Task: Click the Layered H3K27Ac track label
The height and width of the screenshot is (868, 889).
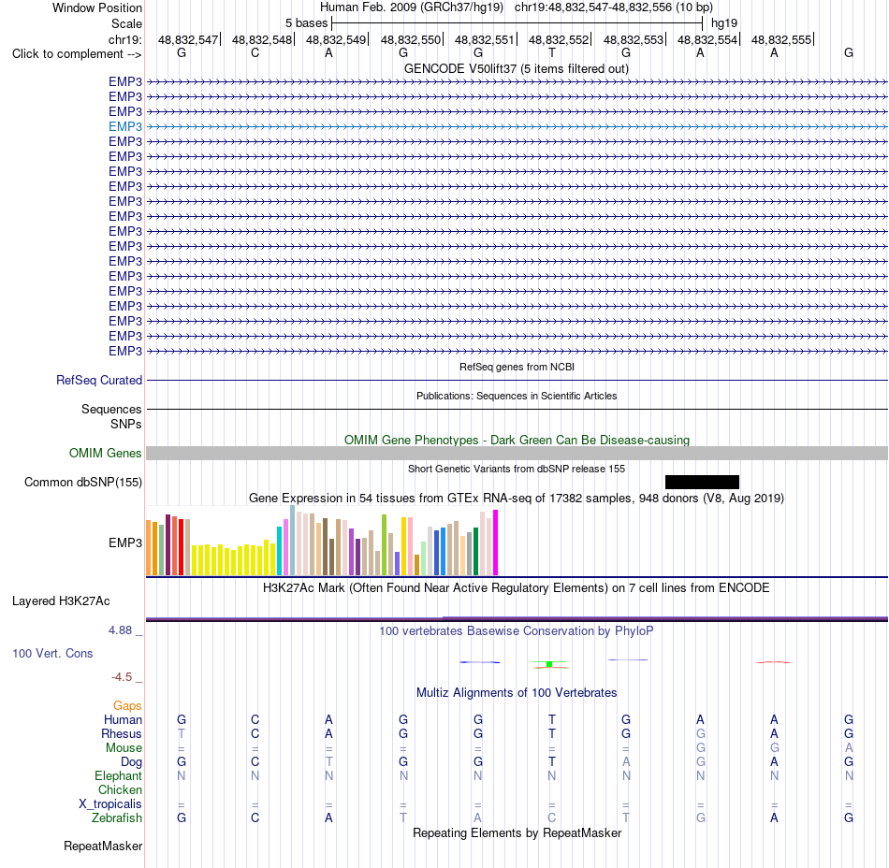Action: point(61,601)
